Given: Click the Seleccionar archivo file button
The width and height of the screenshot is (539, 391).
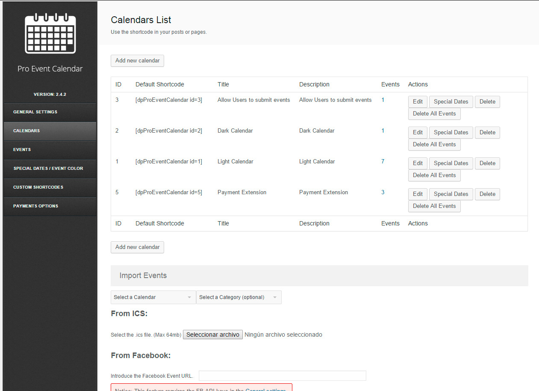Looking at the screenshot, I should coord(213,335).
